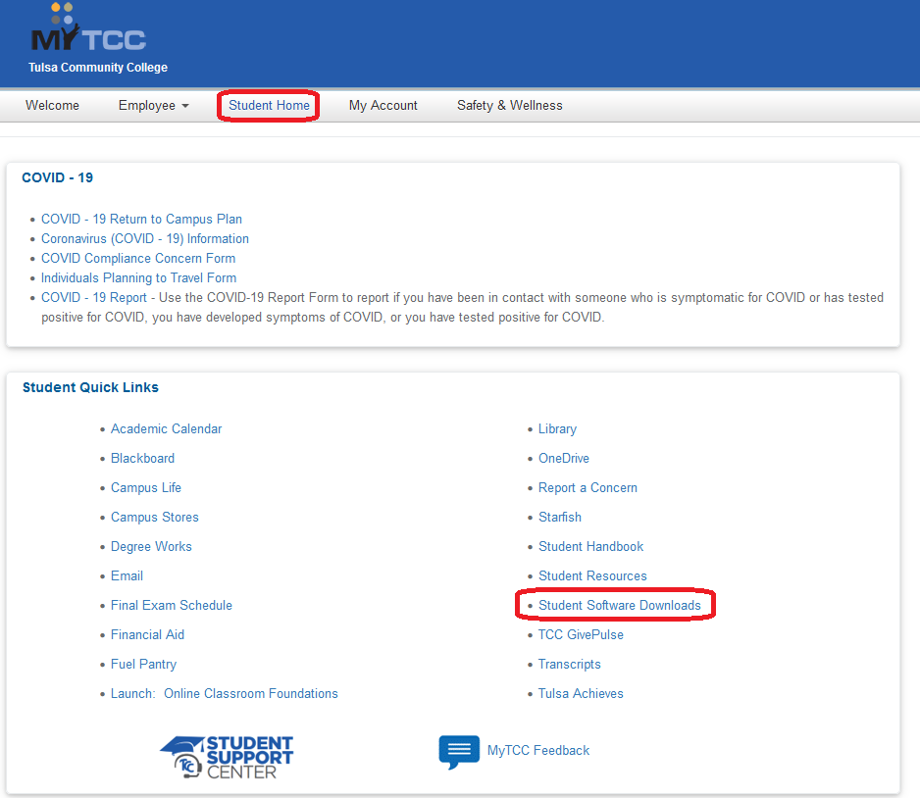Switch to the Student Home tab
Image resolution: width=920 pixels, height=798 pixels.
[x=269, y=106]
